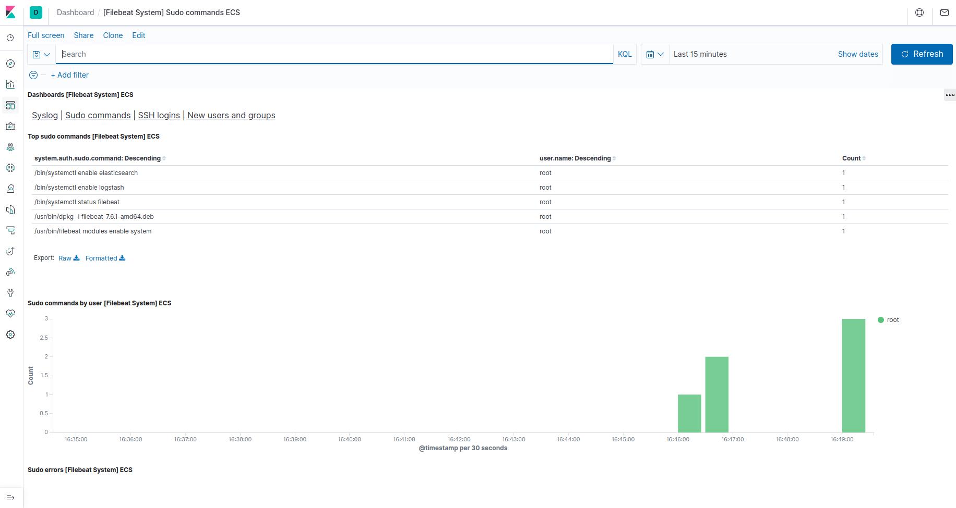Click the Refresh button
Image resolution: width=956 pixels, height=508 pixels.
point(922,54)
